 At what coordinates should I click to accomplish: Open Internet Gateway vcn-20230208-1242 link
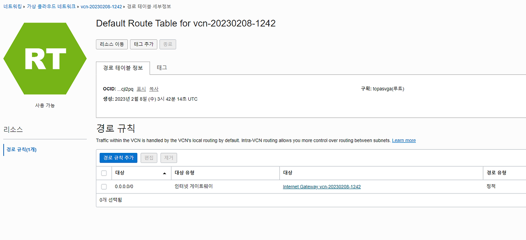(321, 187)
